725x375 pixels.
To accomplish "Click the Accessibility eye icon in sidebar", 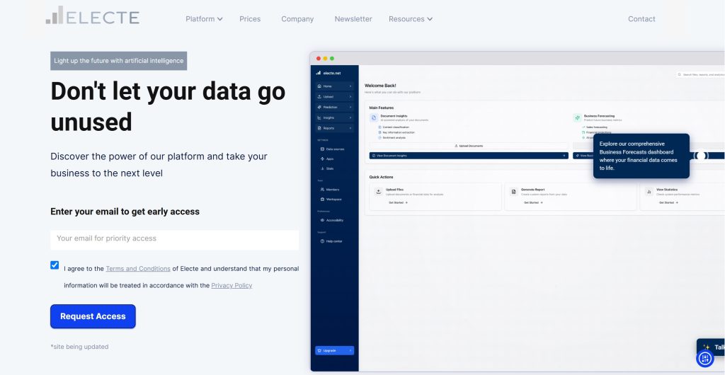I will point(322,220).
